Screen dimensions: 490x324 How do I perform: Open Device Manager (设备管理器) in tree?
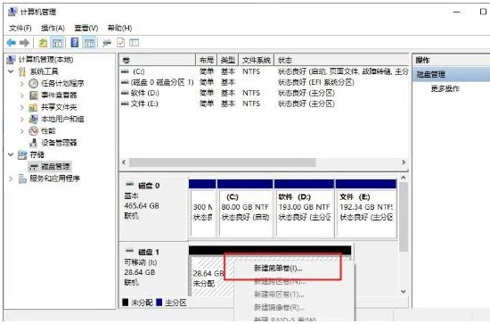pyautogui.click(x=59, y=143)
